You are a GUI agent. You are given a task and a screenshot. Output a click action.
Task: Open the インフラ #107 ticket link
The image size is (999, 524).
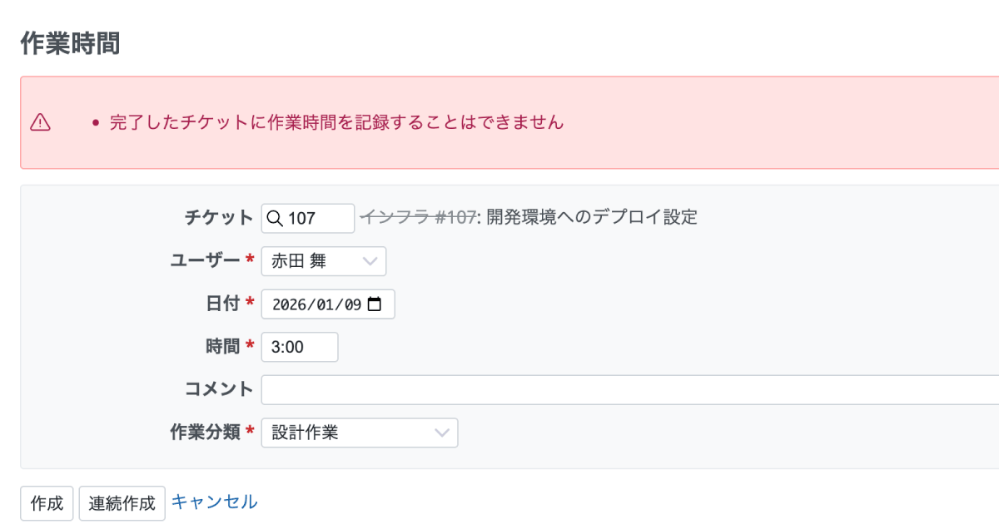417,218
